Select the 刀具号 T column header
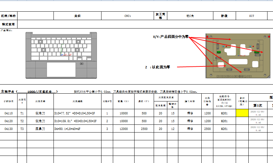Screen dimensions: 273x163 tap(22, 101)
